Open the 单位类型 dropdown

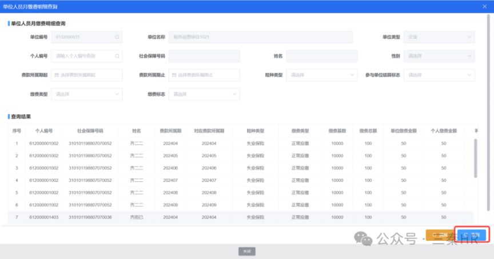(439, 37)
